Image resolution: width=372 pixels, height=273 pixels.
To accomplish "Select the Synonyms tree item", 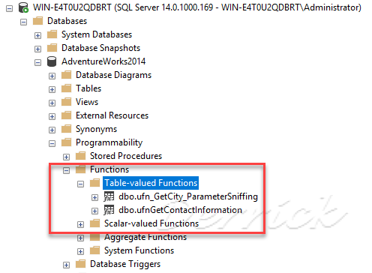I will (x=96, y=129).
